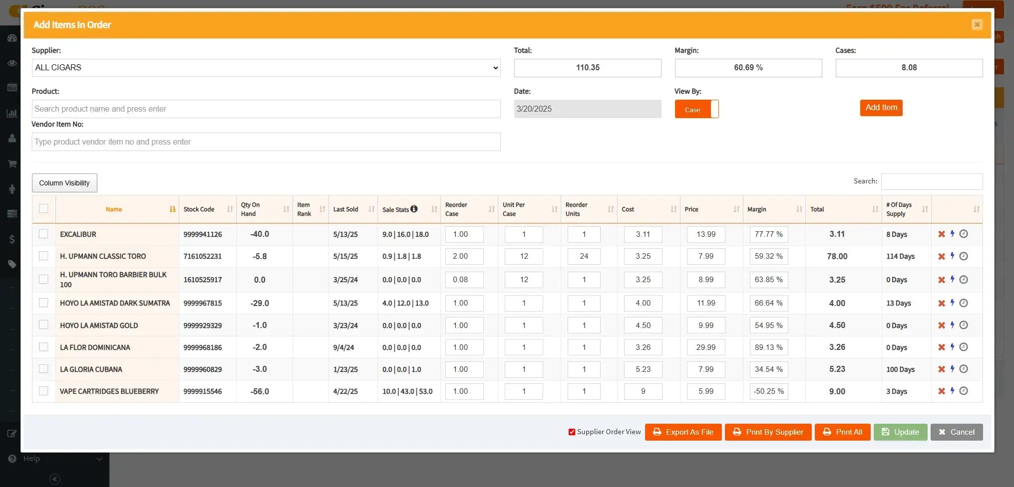Click lightning bolt icon for LA FLOR DOMINICANA
The width and height of the screenshot is (1014, 487).
click(x=952, y=347)
